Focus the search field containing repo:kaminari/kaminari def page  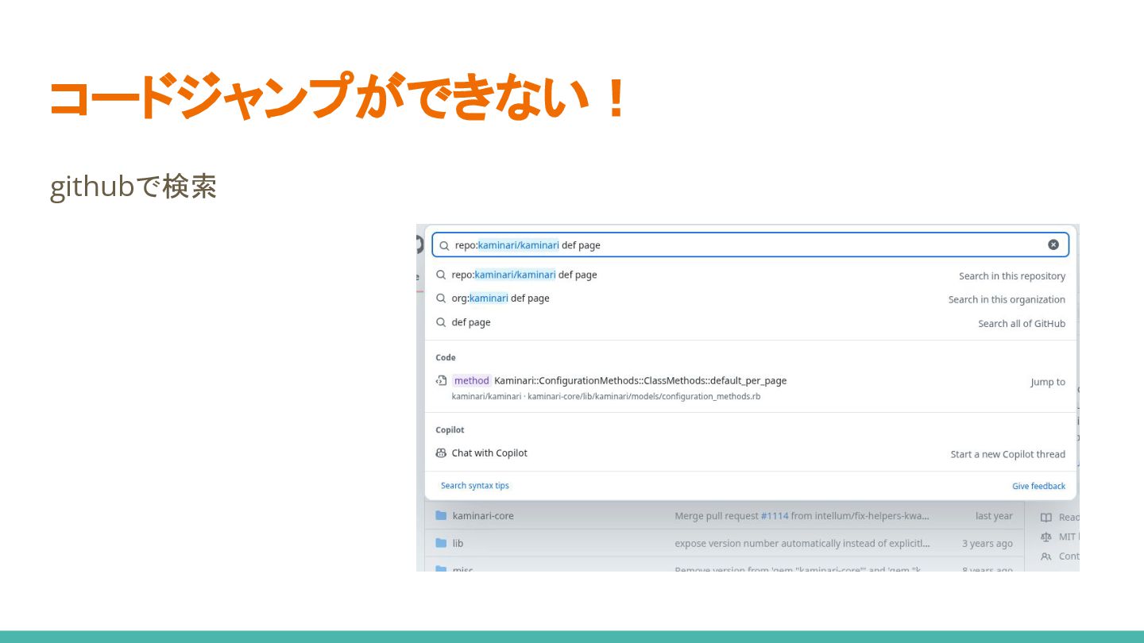coord(750,244)
